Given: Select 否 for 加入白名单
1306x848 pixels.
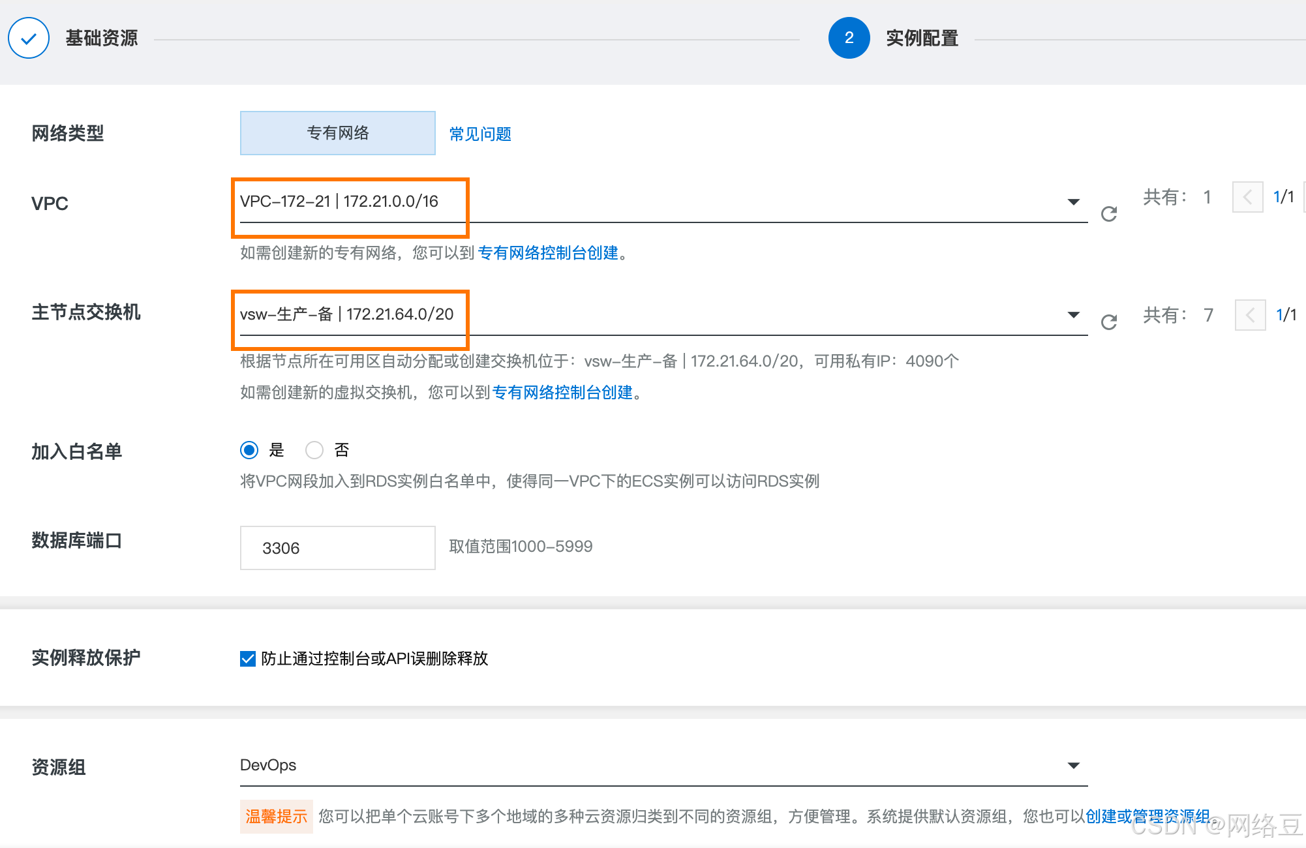Looking at the screenshot, I should (x=314, y=450).
